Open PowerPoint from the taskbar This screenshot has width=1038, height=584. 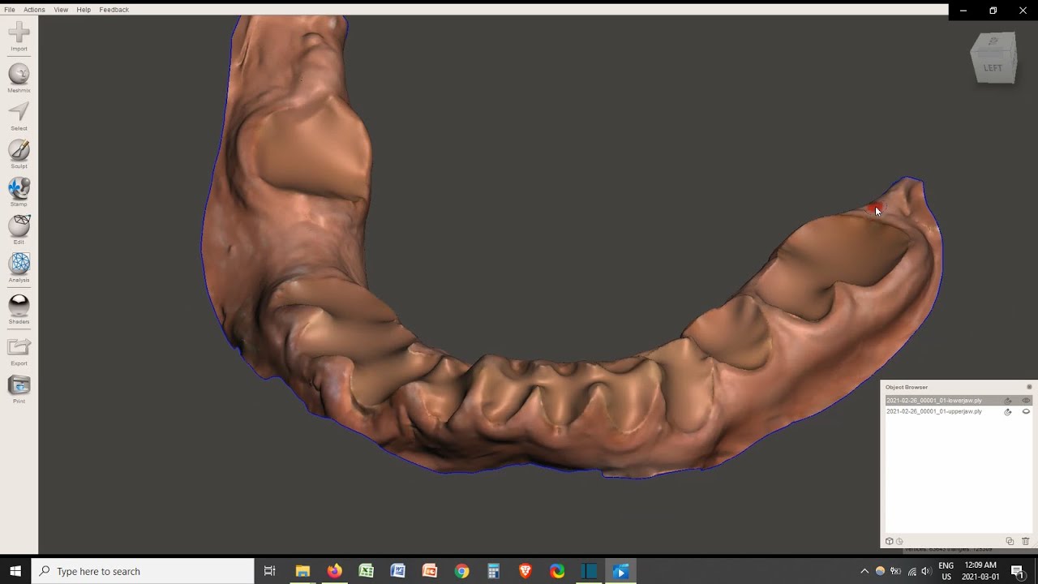[x=430, y=571]
